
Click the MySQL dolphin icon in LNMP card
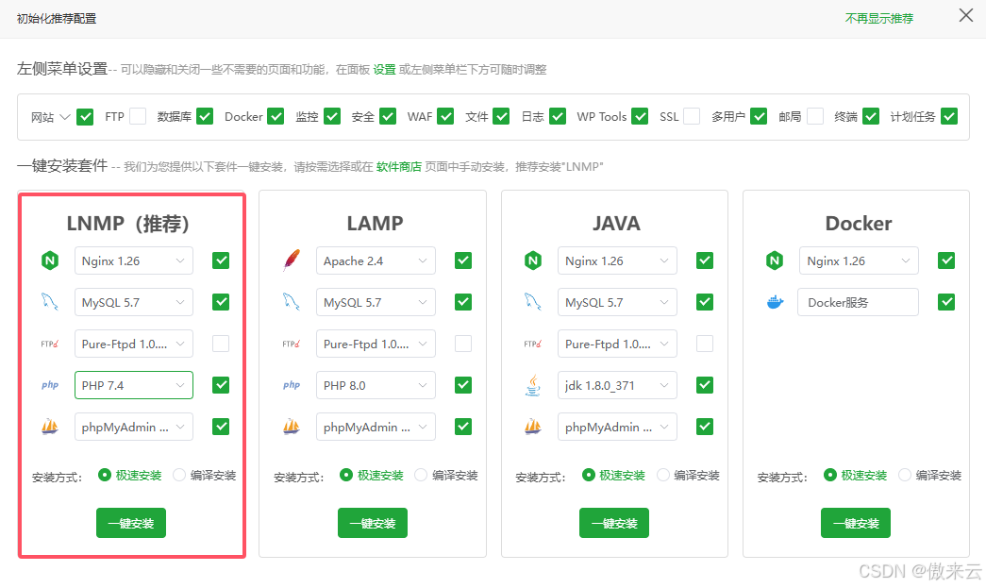[50, 302]
